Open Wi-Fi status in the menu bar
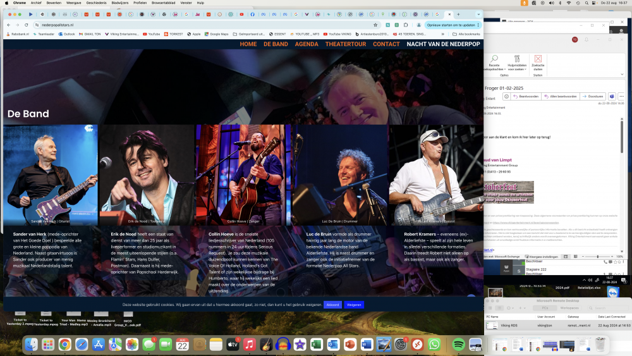This screenshot has width=632, height=356. tap(569, 3)
